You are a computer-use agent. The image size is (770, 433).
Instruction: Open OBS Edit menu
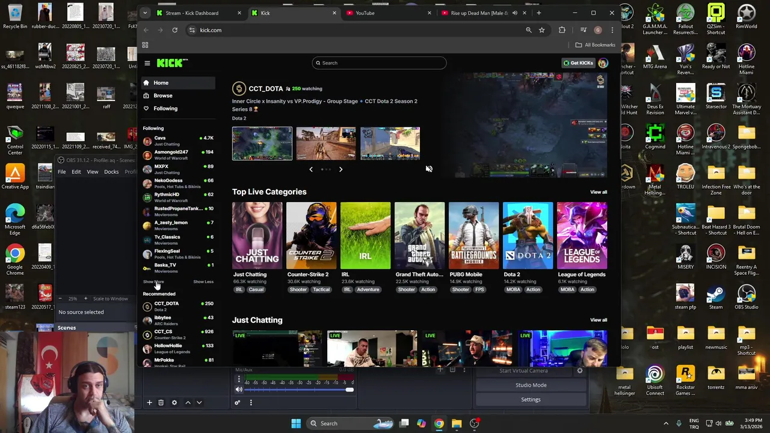[76, 172]
